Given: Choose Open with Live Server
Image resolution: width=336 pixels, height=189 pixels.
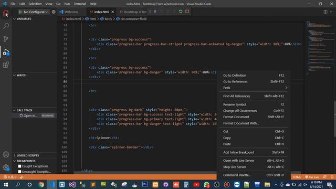Looking at the screenshot, I should [253, 161].
